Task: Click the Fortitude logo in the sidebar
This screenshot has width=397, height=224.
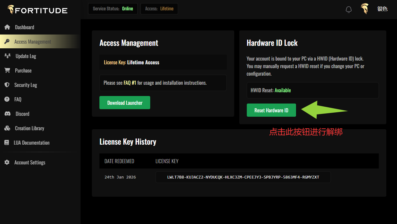Action: [38, 10]
